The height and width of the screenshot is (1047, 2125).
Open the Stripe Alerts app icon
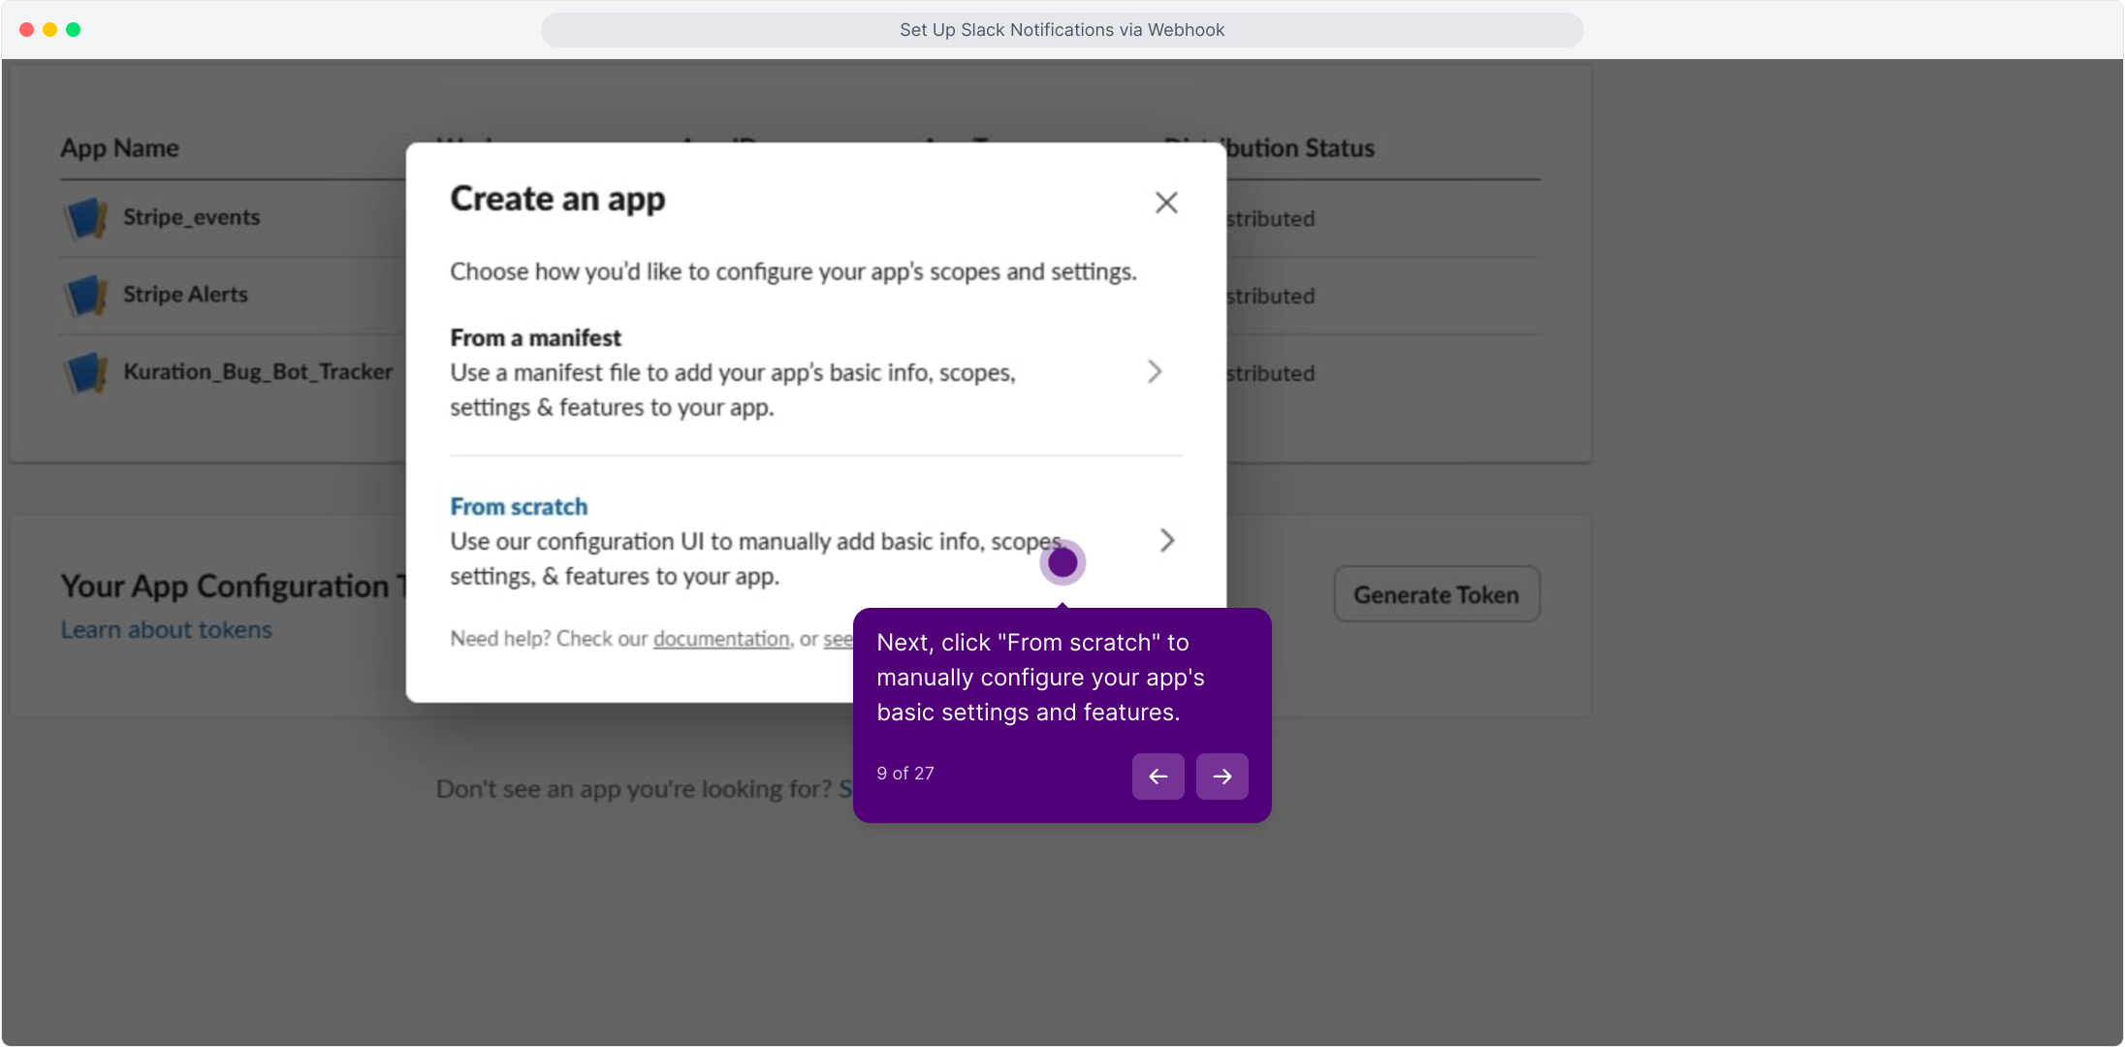85,296
